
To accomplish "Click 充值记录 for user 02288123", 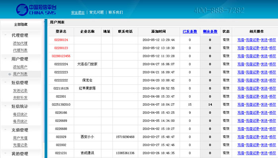I will (x=253, y=48).
